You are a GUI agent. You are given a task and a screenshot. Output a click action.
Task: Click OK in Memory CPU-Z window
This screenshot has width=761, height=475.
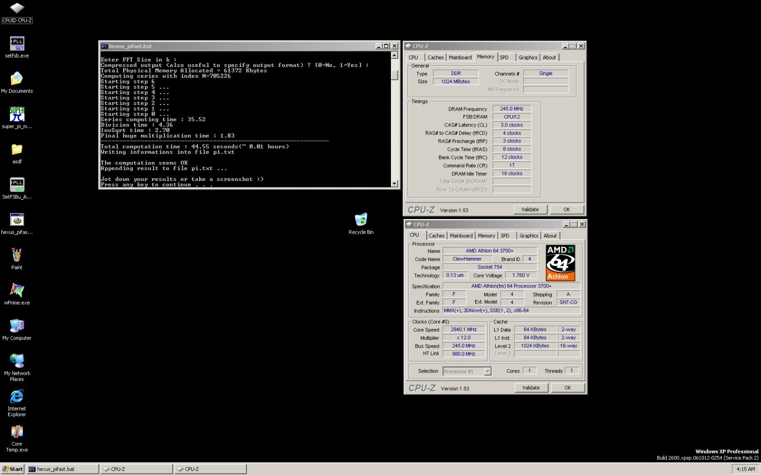tap(567, 209)
